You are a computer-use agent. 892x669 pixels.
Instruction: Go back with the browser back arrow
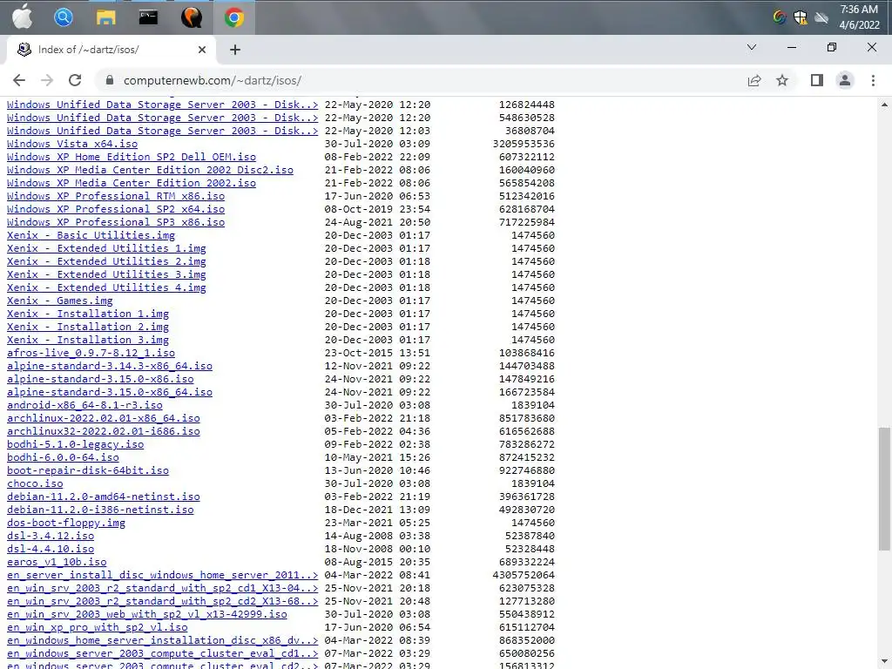tap(19, 80)
